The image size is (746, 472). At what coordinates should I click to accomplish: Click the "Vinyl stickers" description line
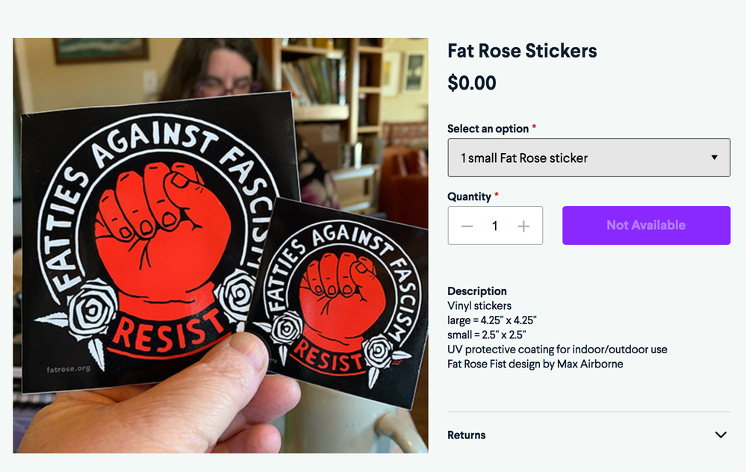(x=479, y=305)
